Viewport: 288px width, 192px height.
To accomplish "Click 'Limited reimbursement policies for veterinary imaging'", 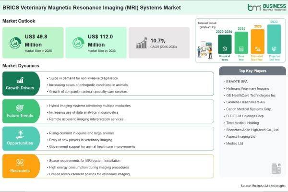I will [88, 174].
